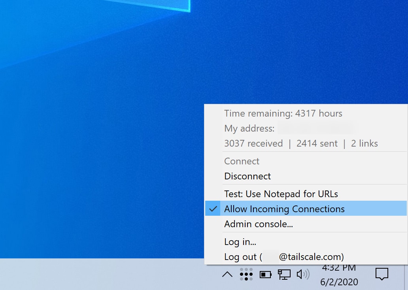Log out of the tailscale.com account
408x290 pixels.
click(x=283, y=257)
